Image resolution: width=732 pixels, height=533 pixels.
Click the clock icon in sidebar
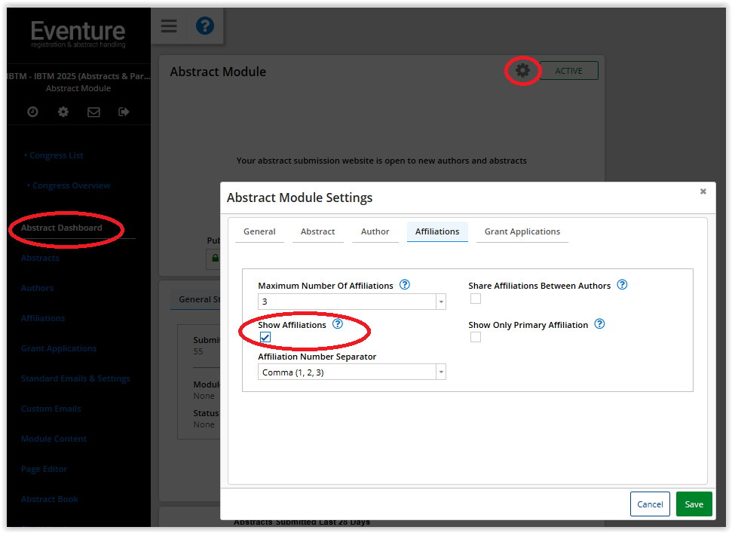(x=32, y=112)
